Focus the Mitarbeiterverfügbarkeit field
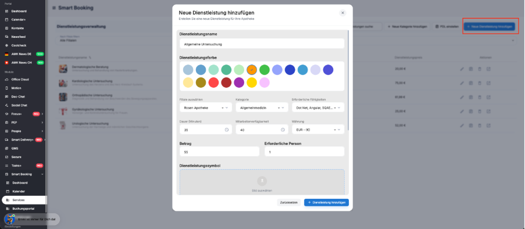This screenshot has width=525, height=229. 262,129
